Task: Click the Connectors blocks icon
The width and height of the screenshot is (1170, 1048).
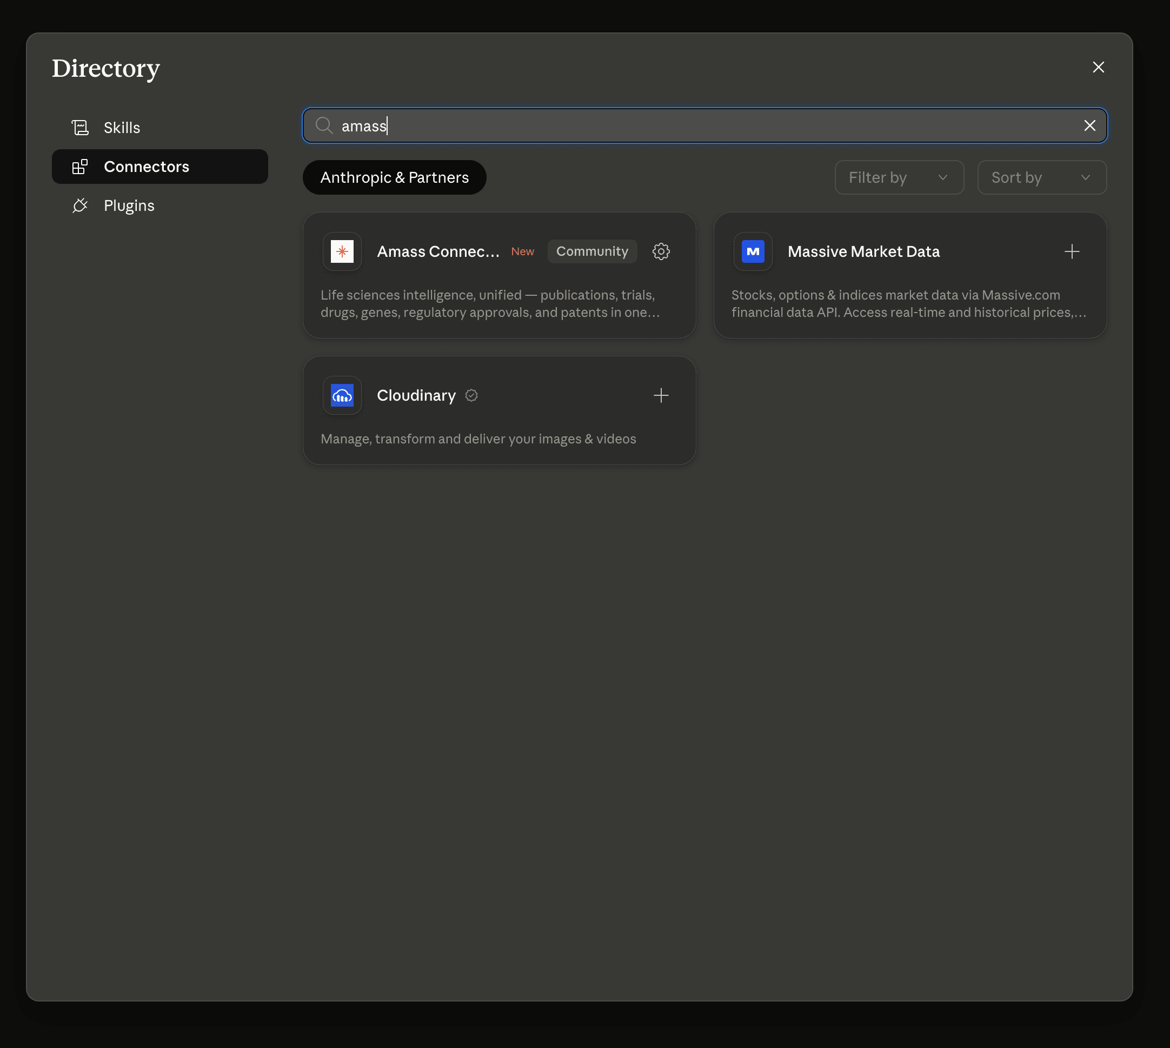Action: pyautogui.click(x=80, y=167)
